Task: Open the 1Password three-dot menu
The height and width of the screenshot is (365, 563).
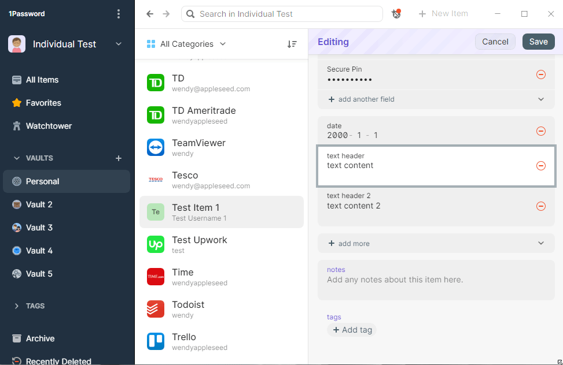Action: click(119, 14)
